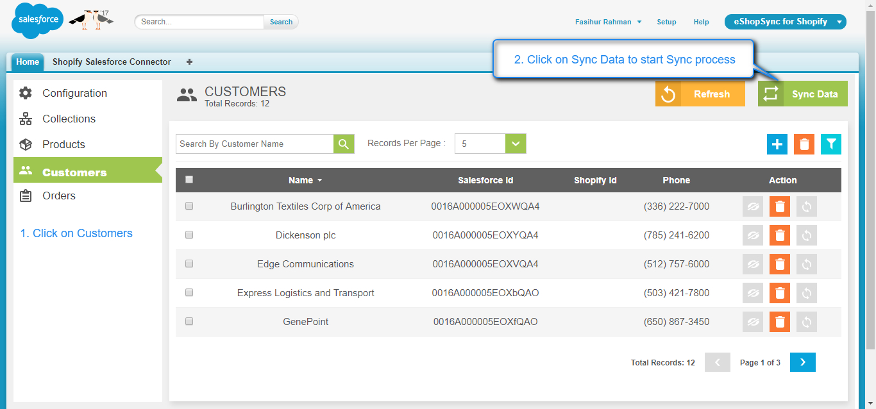Click the green customer search magnifier button
Image resolution: width=876 pixels, height=409 pixels.
pos(344,144)
